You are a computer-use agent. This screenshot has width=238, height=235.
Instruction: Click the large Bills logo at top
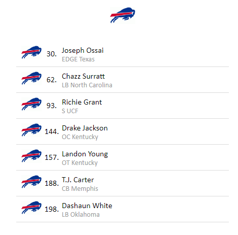tap(123, 15)
